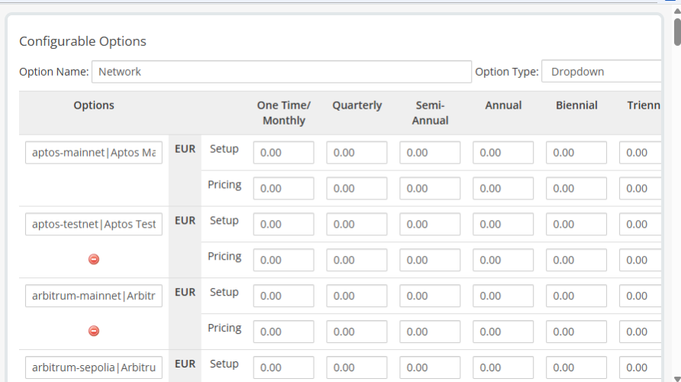Click aptos-mainnet Setup Biennial field

coord(576,153)
